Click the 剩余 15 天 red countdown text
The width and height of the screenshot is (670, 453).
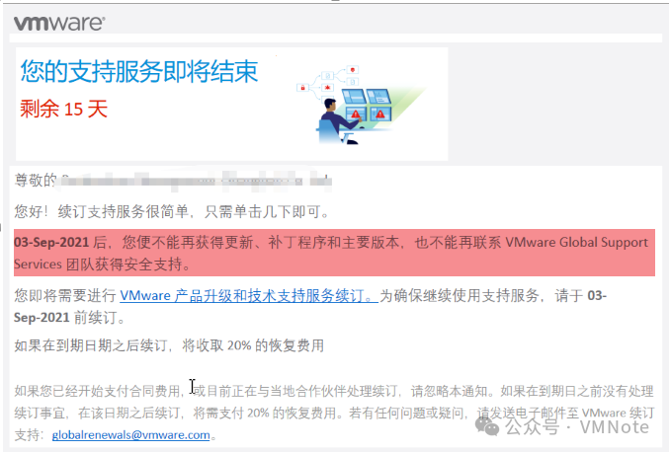[x=63, y=109]
